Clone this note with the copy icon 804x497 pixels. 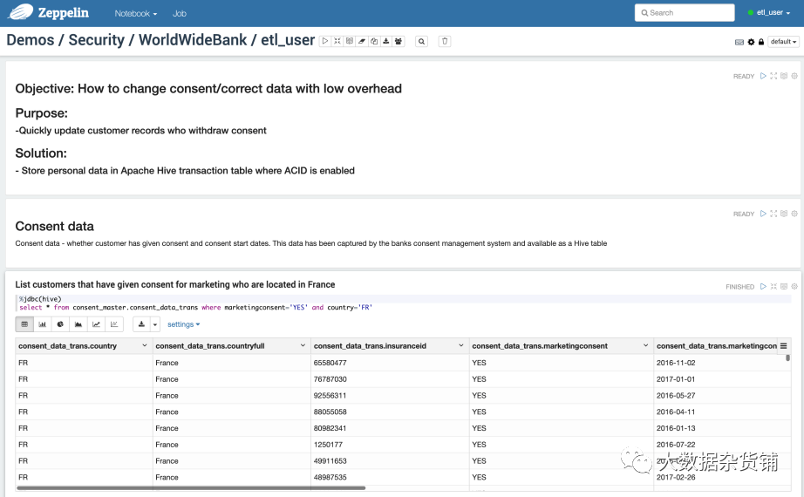tap(374, 41)
